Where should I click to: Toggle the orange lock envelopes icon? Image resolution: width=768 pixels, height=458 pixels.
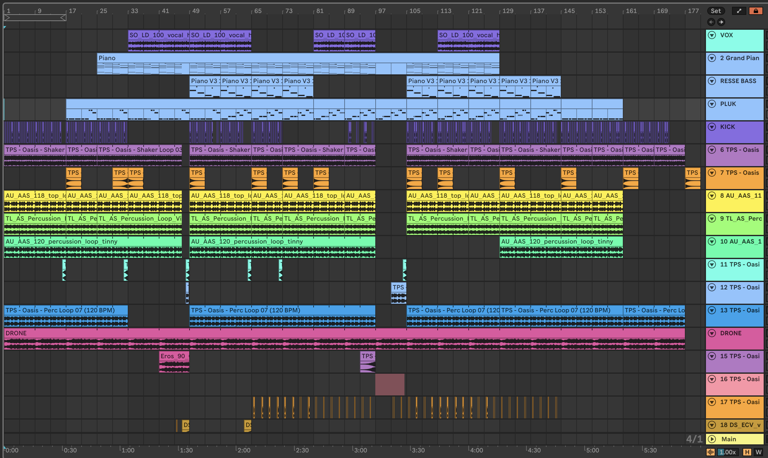click(756, 11)
